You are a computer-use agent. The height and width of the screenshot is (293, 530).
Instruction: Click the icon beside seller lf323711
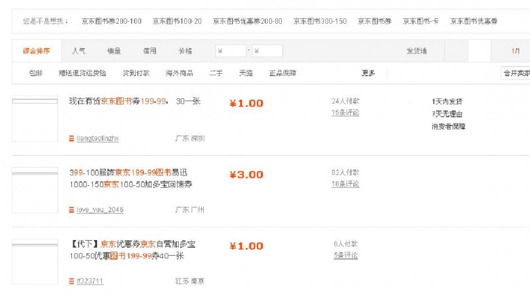pyautogui.click(x=71, y=281)
